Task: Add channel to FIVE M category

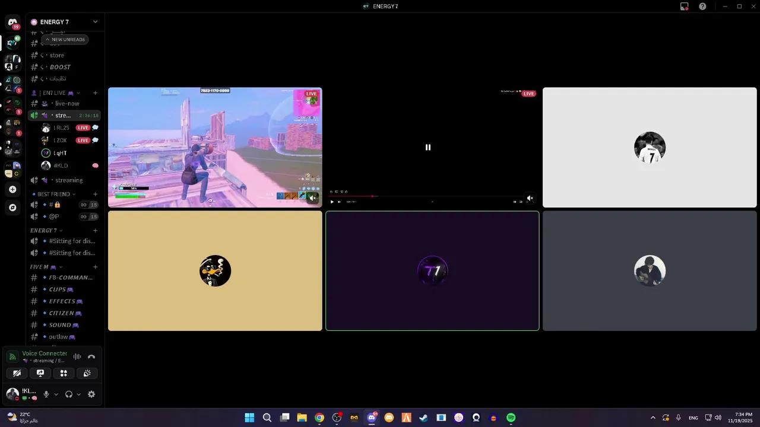Action: (95, 267)
